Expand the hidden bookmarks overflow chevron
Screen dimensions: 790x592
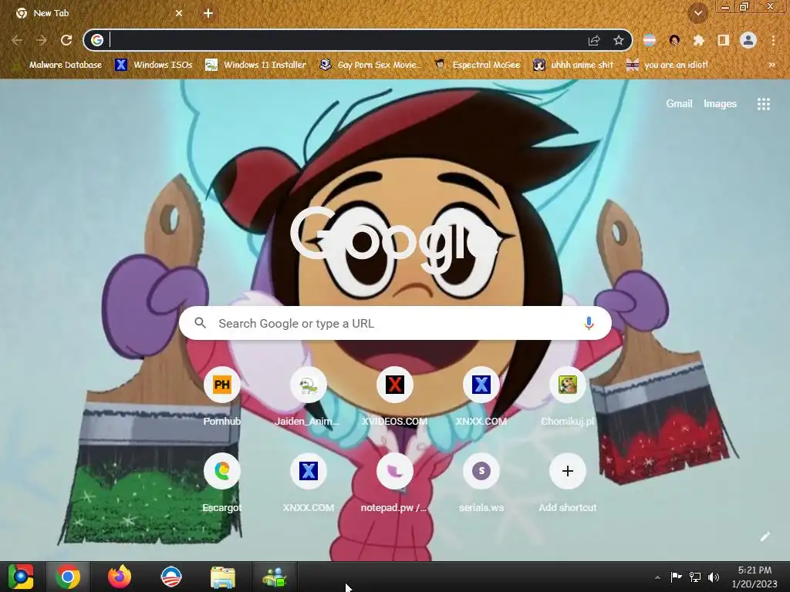click(x=771, y=65)
